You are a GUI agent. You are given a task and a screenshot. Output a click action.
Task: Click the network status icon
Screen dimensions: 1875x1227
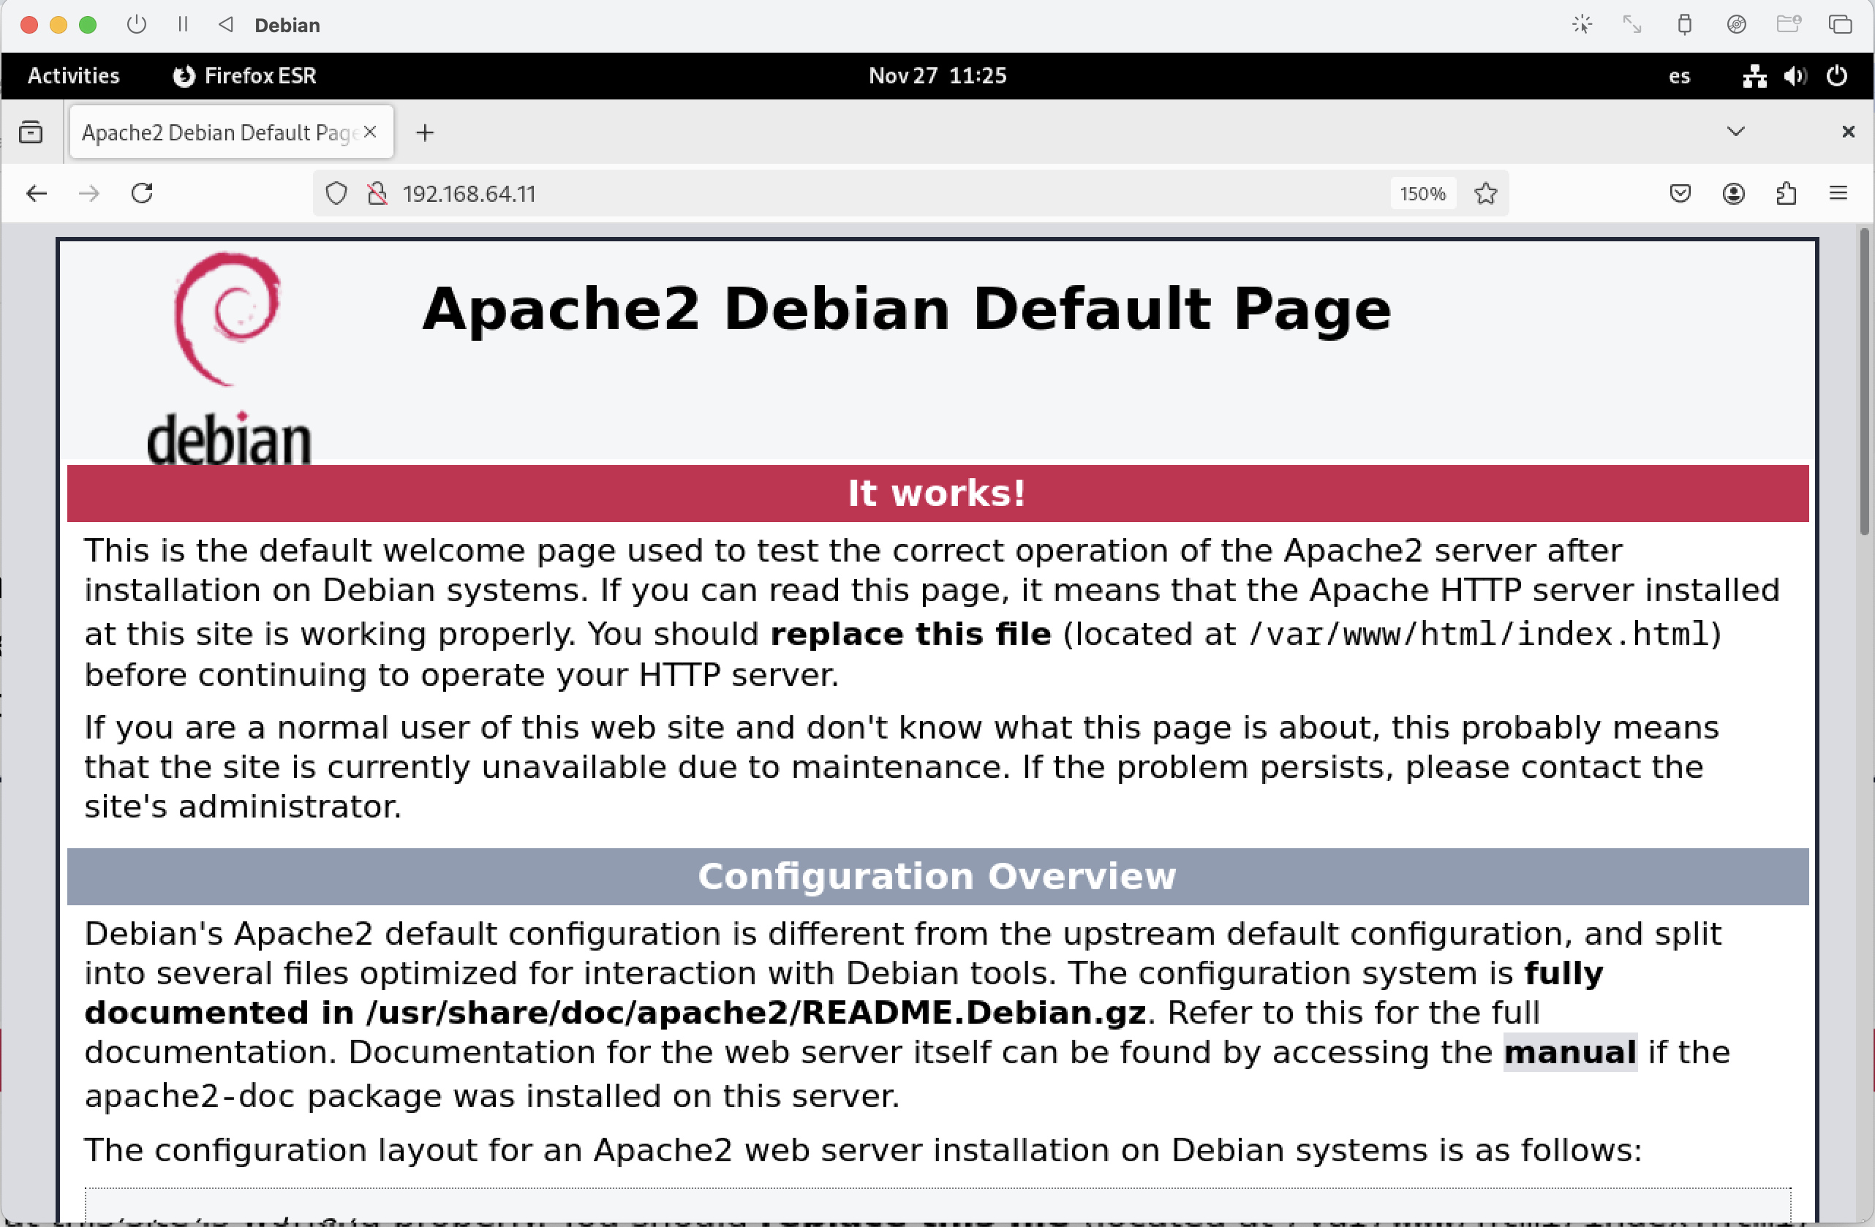pyautogui.click(x=1754, y=76)
